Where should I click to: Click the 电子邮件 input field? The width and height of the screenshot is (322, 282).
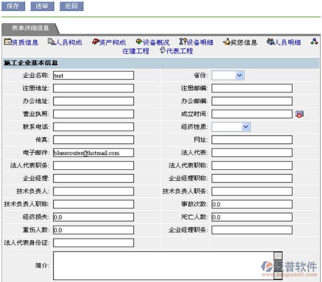click(x=93, y=153)
